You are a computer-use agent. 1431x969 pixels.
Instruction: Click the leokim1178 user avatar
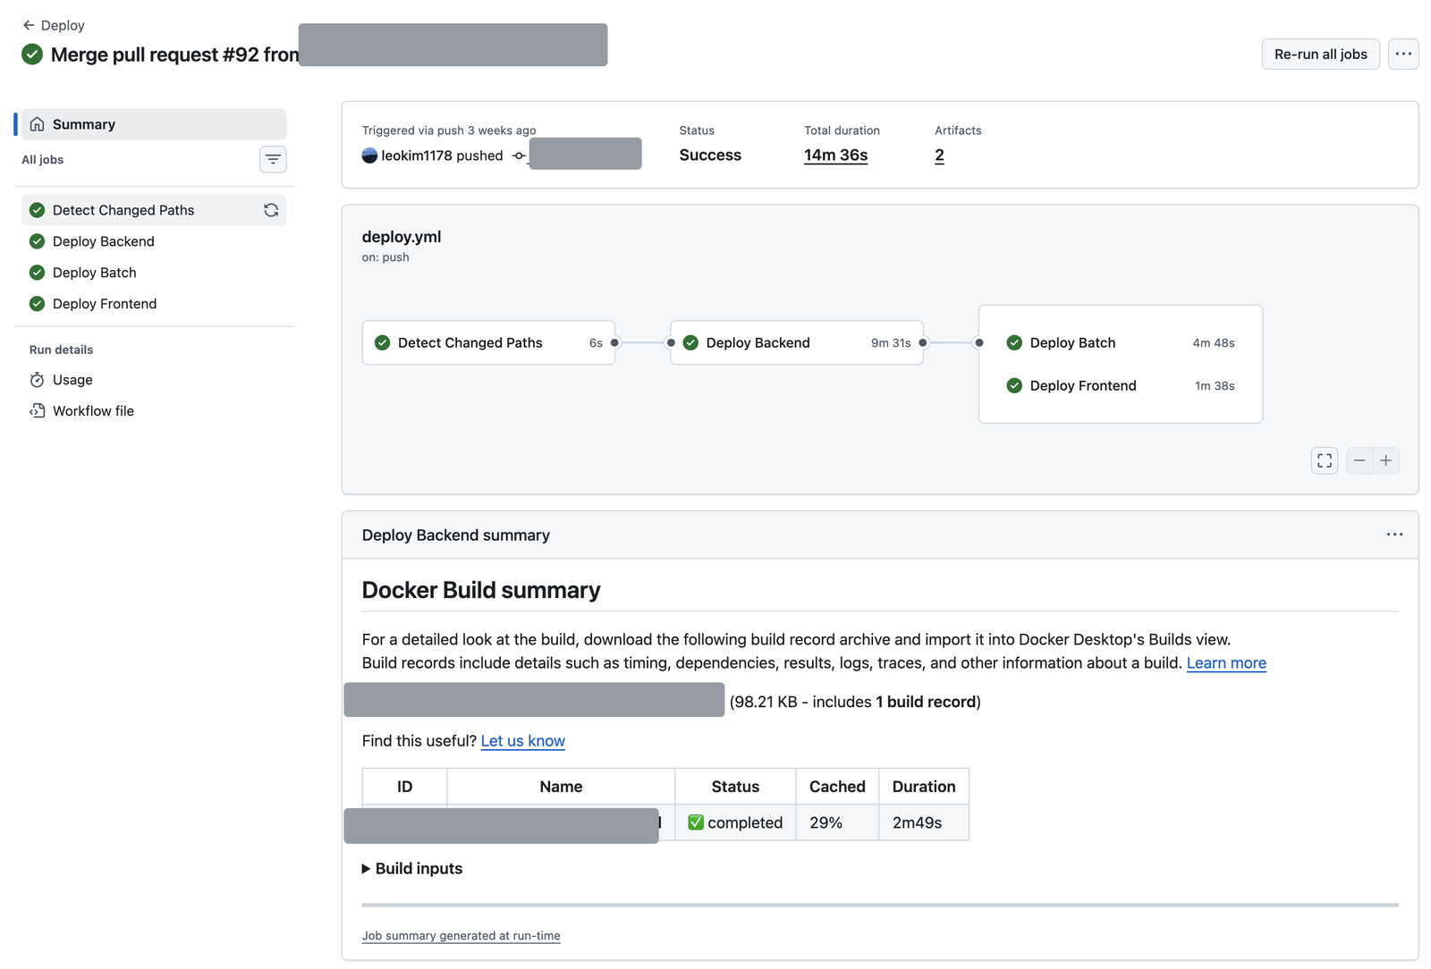tap(369, 156)
